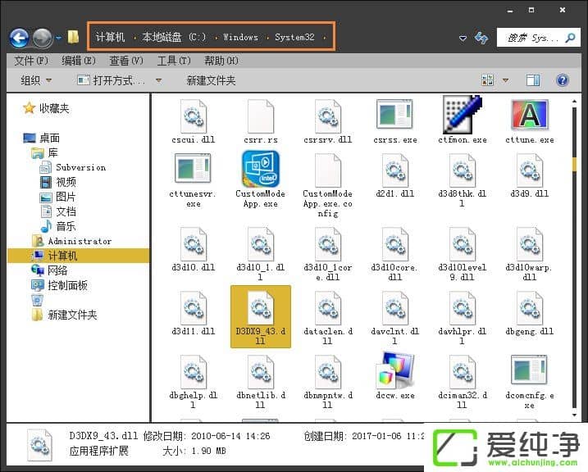
Task: Select the d3d11.dll file icon
Action: (x=194, y=308)
